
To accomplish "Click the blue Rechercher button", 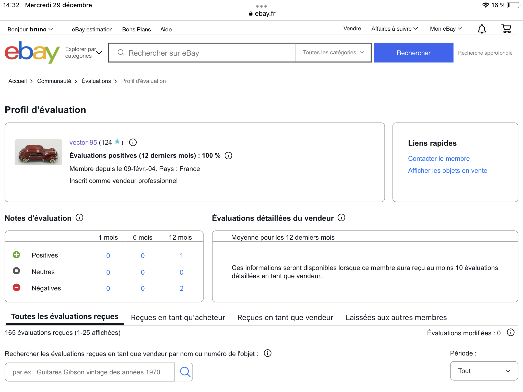I will pos(413,53).
